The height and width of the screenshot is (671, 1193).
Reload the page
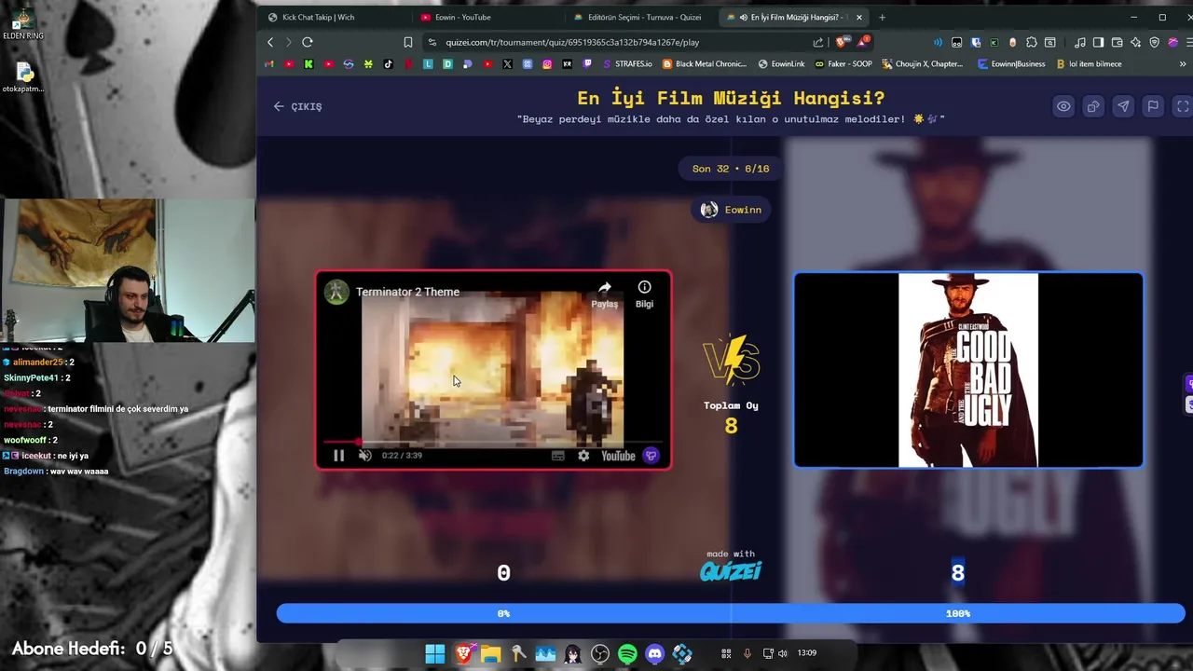coord(308,42)
